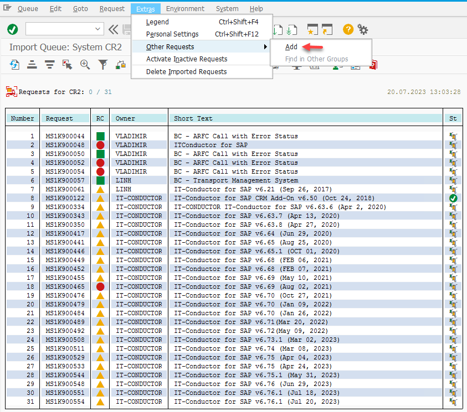Close the open Extras menu
The height and width of the screenshot is (412, 467).
pyautogui.click(x=145, y=9)
